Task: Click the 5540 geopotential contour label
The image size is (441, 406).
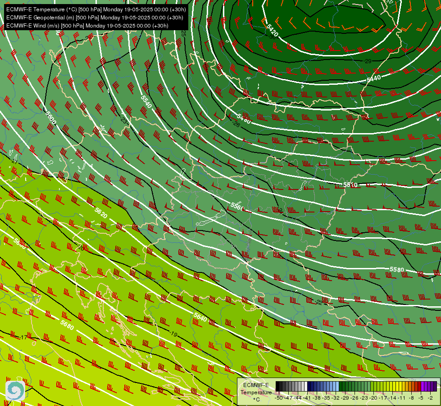Action: tap(146, 101)
